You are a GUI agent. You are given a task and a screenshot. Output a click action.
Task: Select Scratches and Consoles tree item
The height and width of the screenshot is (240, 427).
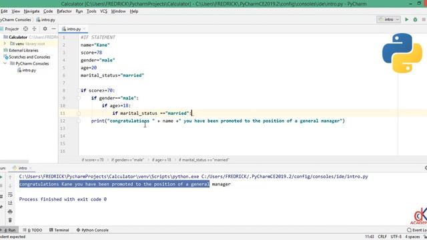tap(29, 57)
